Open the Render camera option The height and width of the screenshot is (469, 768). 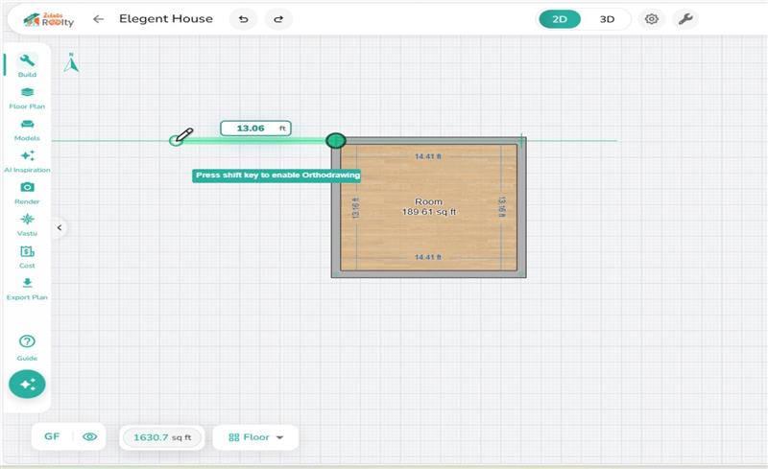27,192
